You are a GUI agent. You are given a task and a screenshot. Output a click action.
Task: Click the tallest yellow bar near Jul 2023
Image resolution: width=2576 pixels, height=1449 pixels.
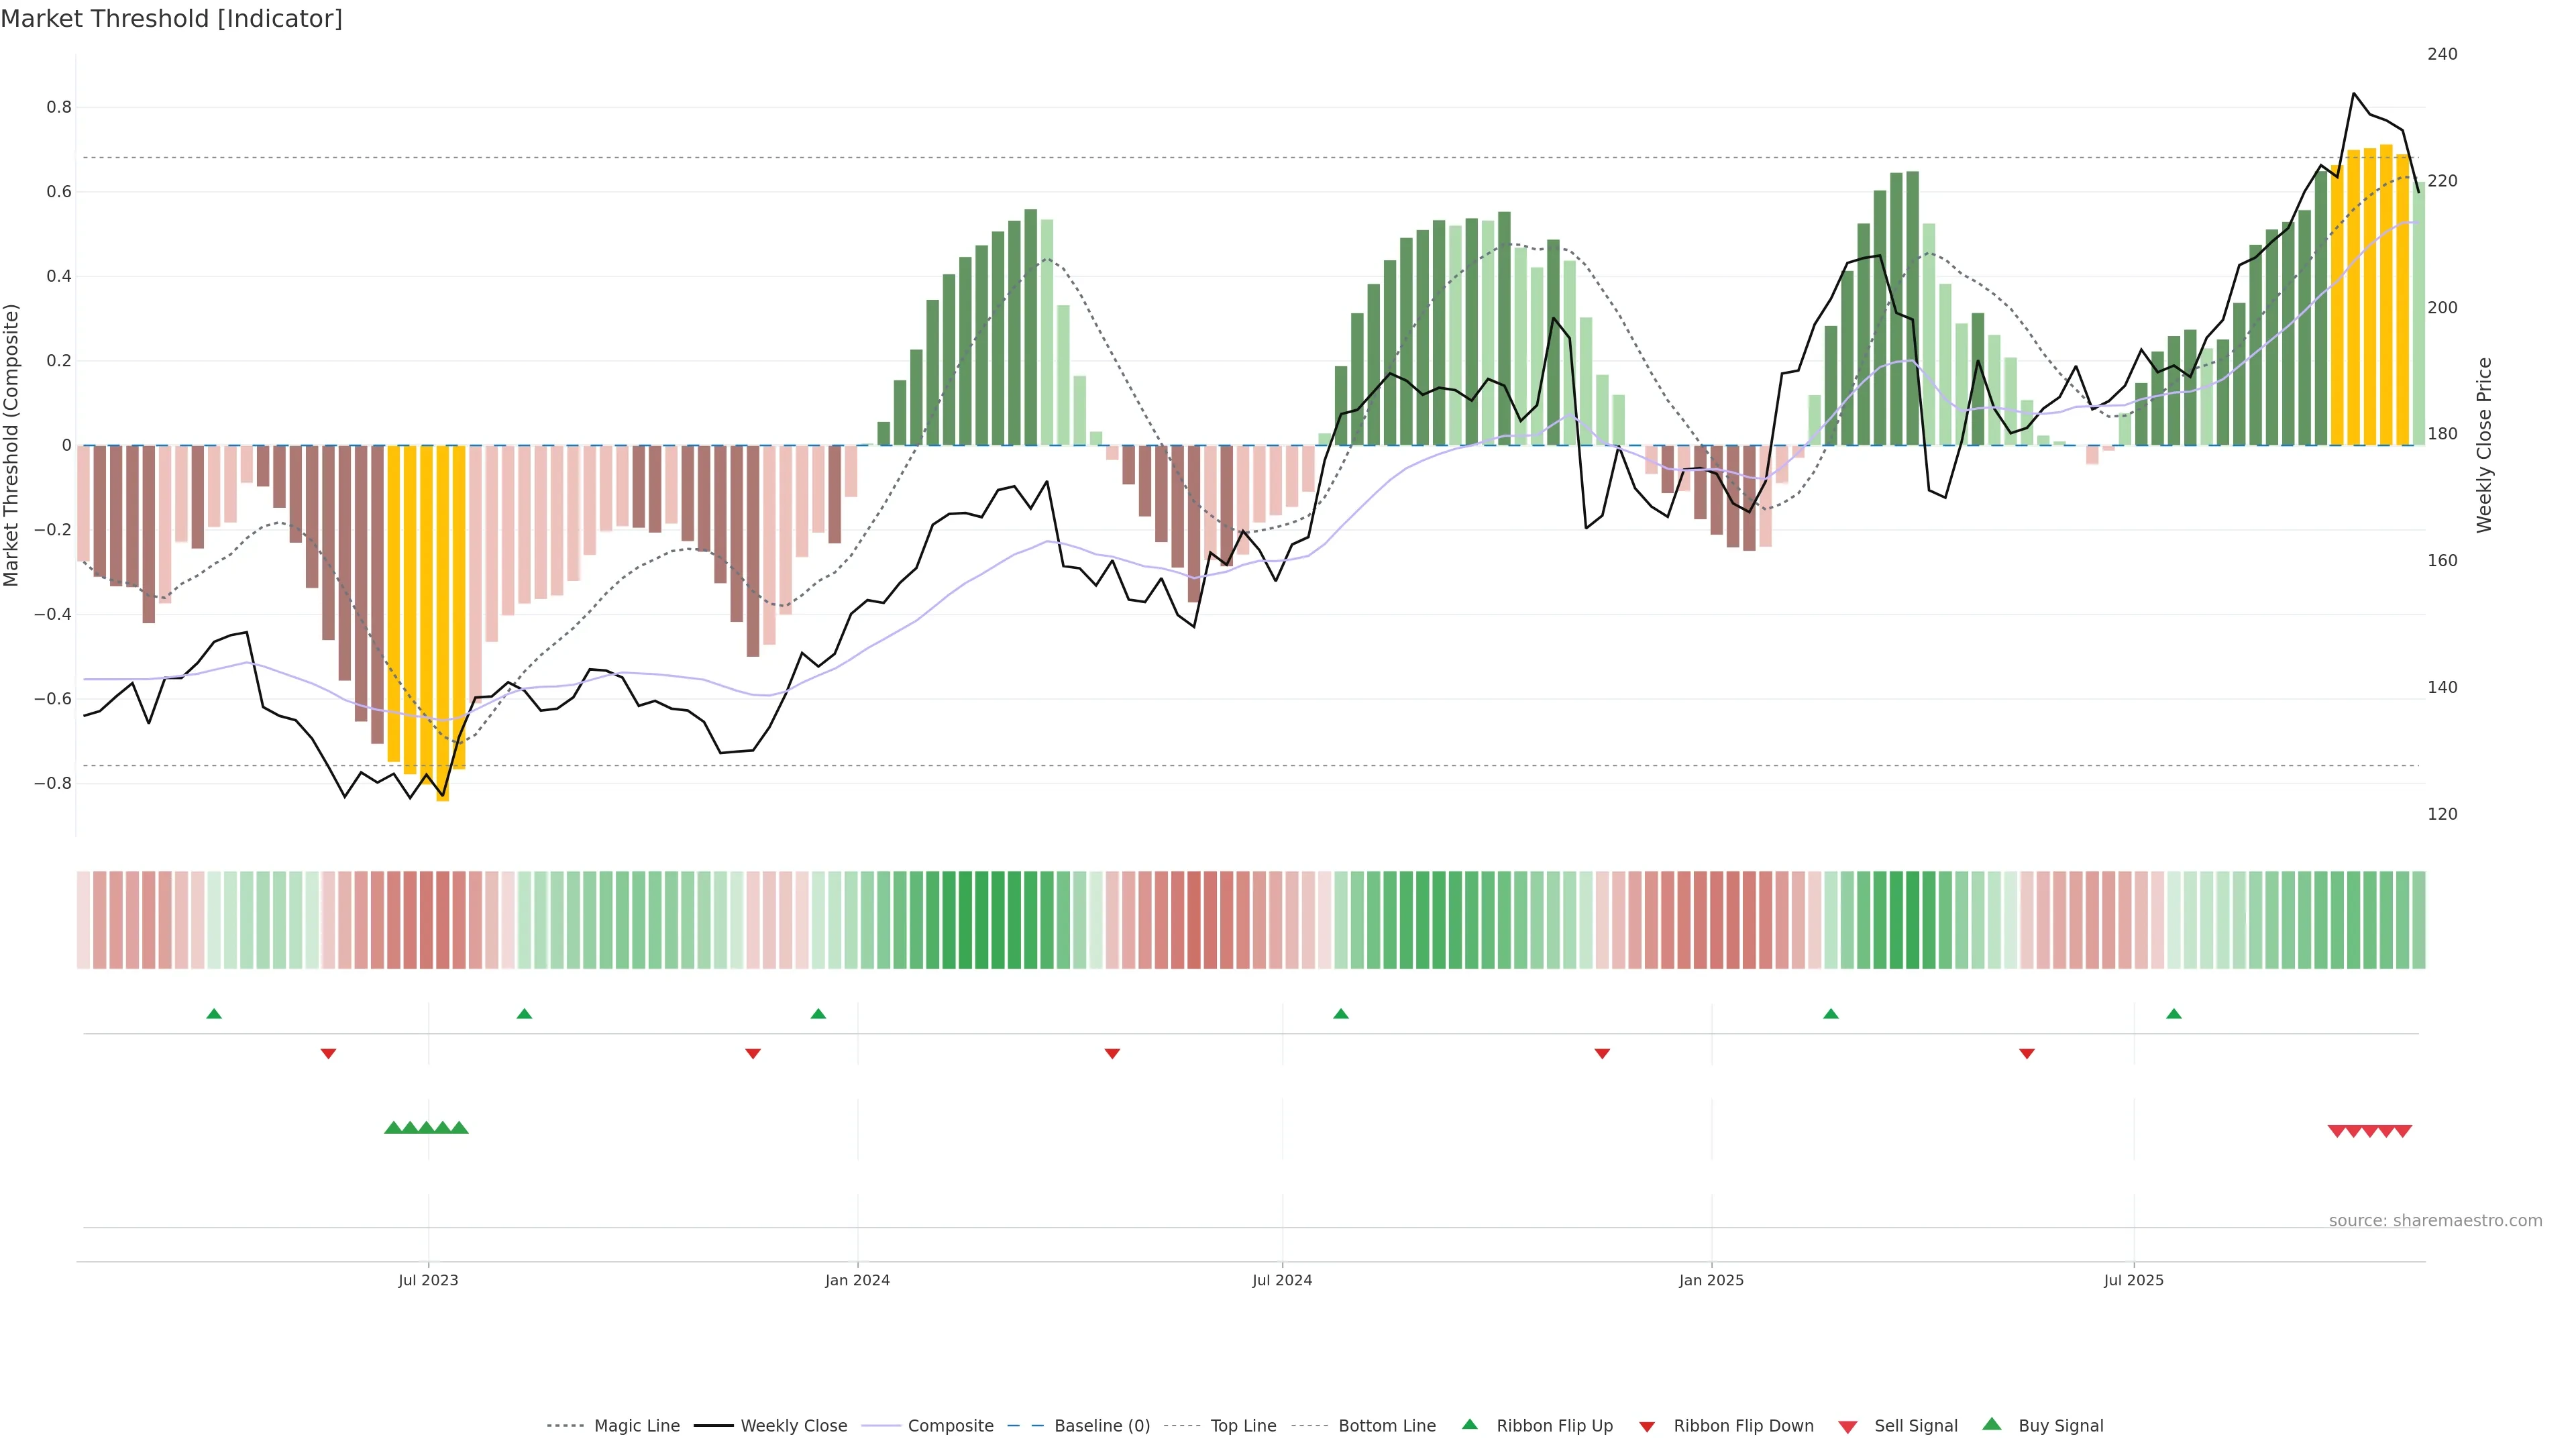(x=443, y=620)
